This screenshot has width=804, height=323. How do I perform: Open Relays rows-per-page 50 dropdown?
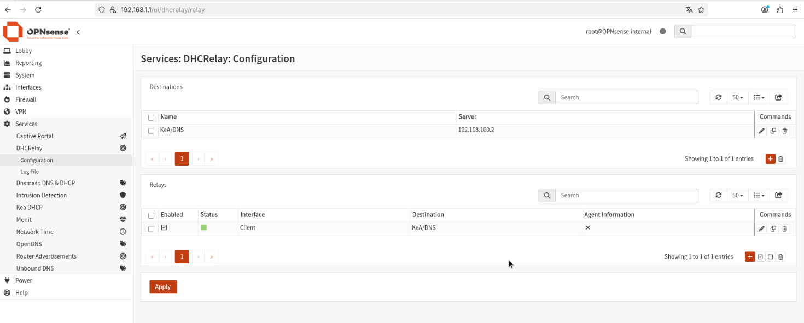tap(738, 195)
